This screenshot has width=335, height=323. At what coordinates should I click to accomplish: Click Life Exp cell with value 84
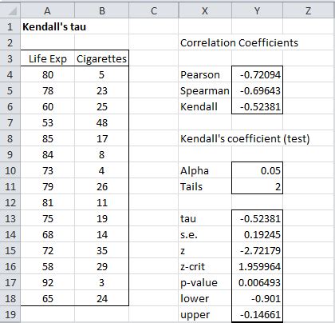[x=48, y=154]
